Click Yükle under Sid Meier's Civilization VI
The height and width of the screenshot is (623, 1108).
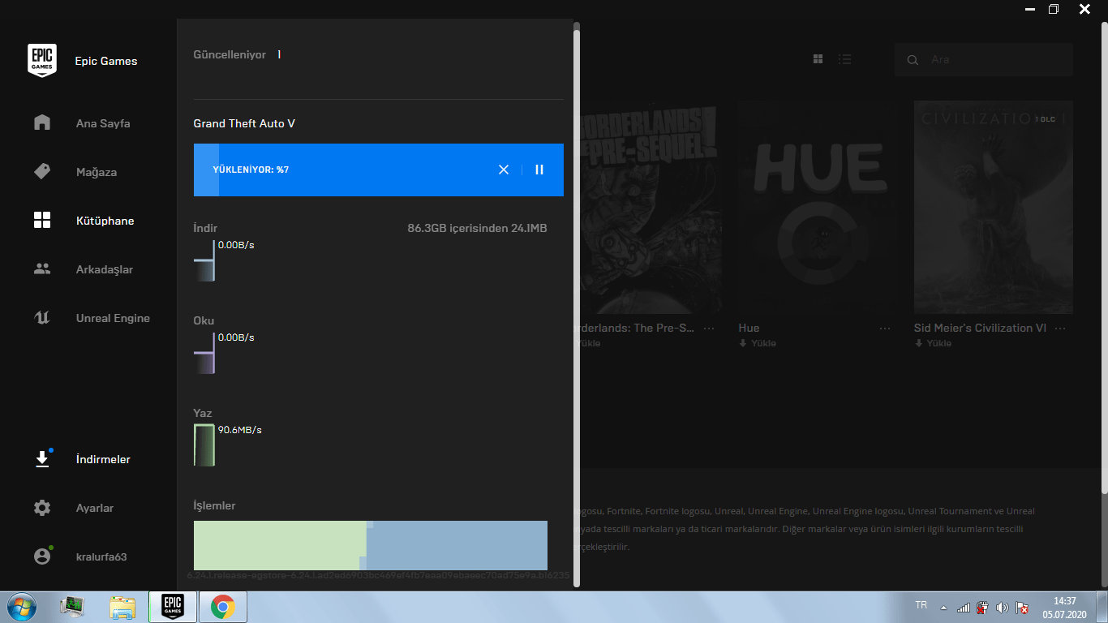click(x=933, y=343)
